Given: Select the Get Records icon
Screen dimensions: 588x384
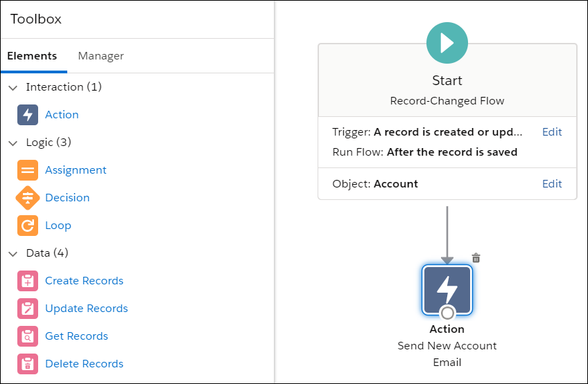Looking at the screenshot, I should pos(28,336).
